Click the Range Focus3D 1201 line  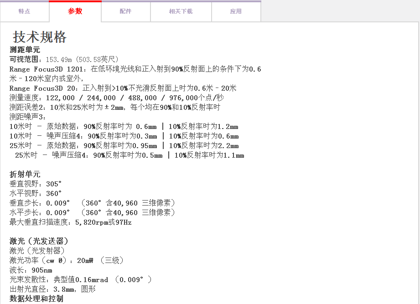135,69
